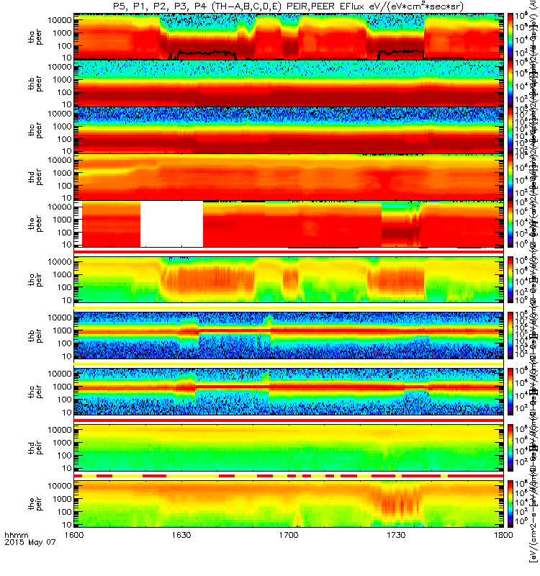Click the white data gap in the peer panel
540x576 pixels.
(171, 224)
